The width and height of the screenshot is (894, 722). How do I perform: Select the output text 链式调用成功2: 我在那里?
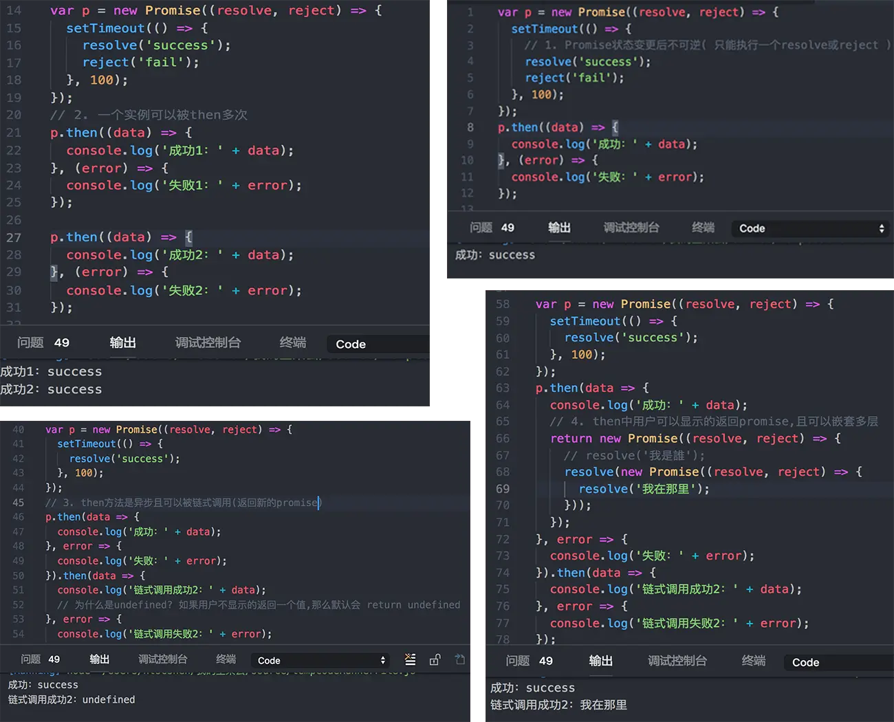point(558,704)
